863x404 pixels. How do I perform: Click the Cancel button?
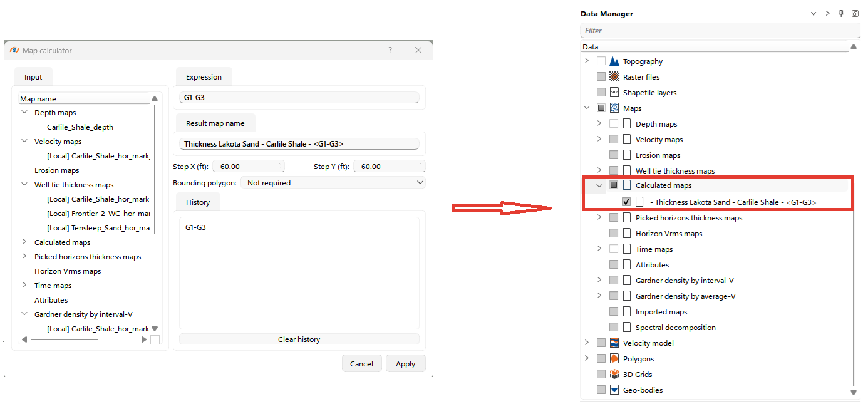coord(361,364)
